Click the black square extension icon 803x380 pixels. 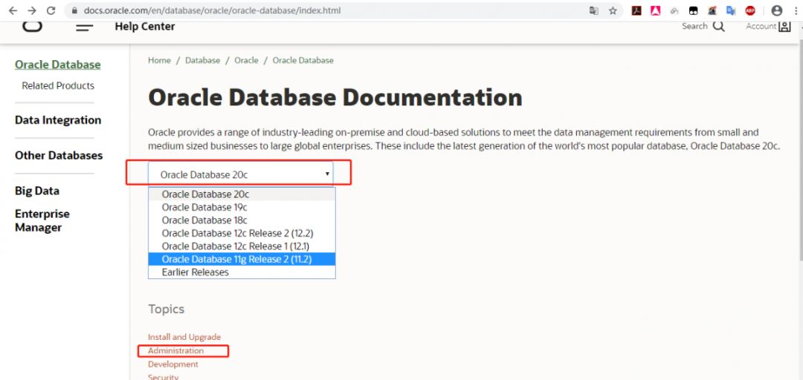(693, 10)
